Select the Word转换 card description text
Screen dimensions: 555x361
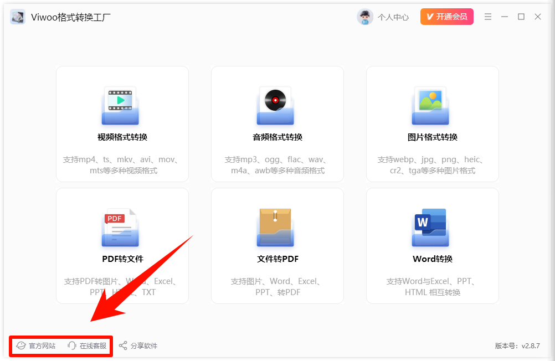(431, 286)
